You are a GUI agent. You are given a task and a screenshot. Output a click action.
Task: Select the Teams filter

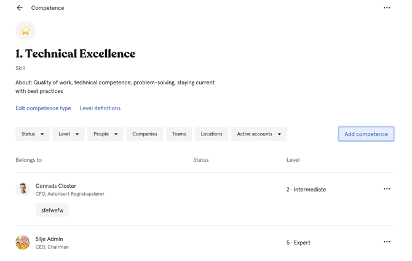coord(179,134)
